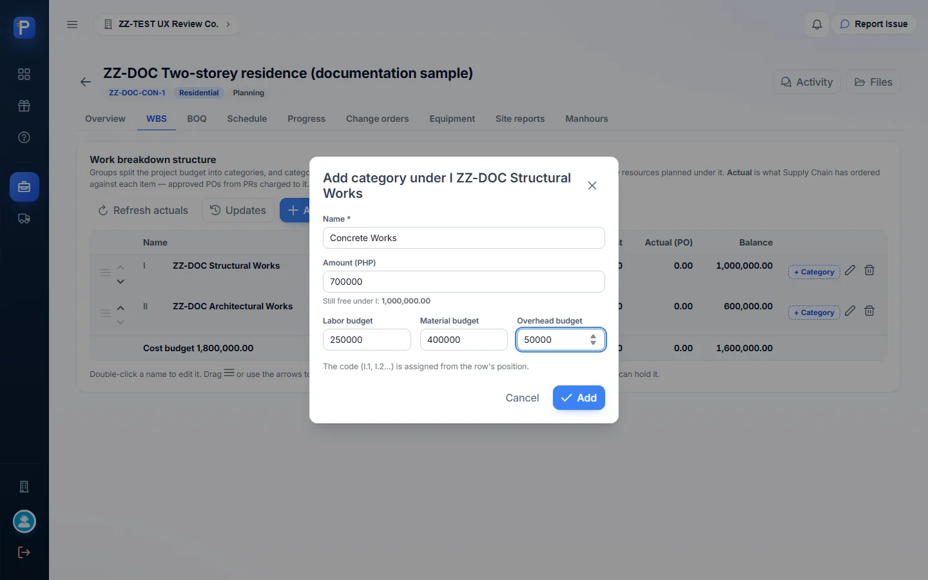Edit ZZ-DOC Architectural Works with pencil icon
The width and height of the screenshot is (928, 580).
(x=850, y=311)
